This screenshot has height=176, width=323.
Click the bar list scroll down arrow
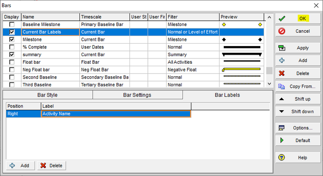(x=269, y=84)
